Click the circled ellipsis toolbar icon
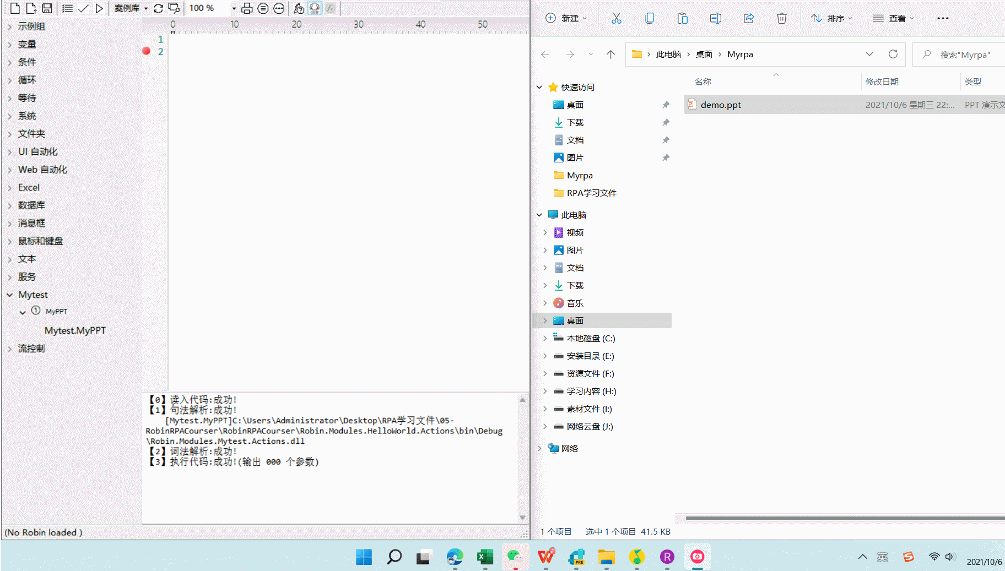The height and width of the screenshot is (571, 1005). pyautogui.click(x=279, y=8)
